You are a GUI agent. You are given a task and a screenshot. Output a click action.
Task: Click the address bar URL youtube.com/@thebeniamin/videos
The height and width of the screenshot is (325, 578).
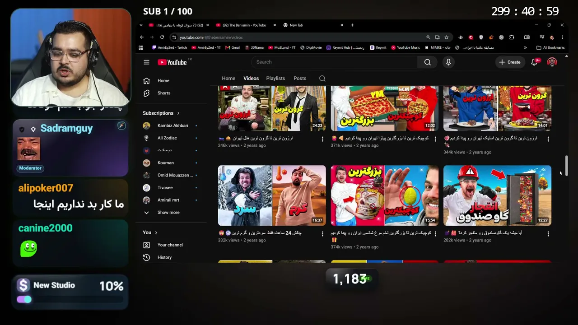coord(211,37)
